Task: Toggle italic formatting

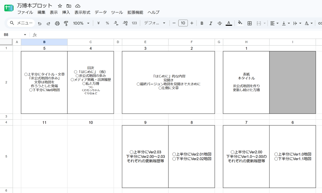Action: (211, 23)
